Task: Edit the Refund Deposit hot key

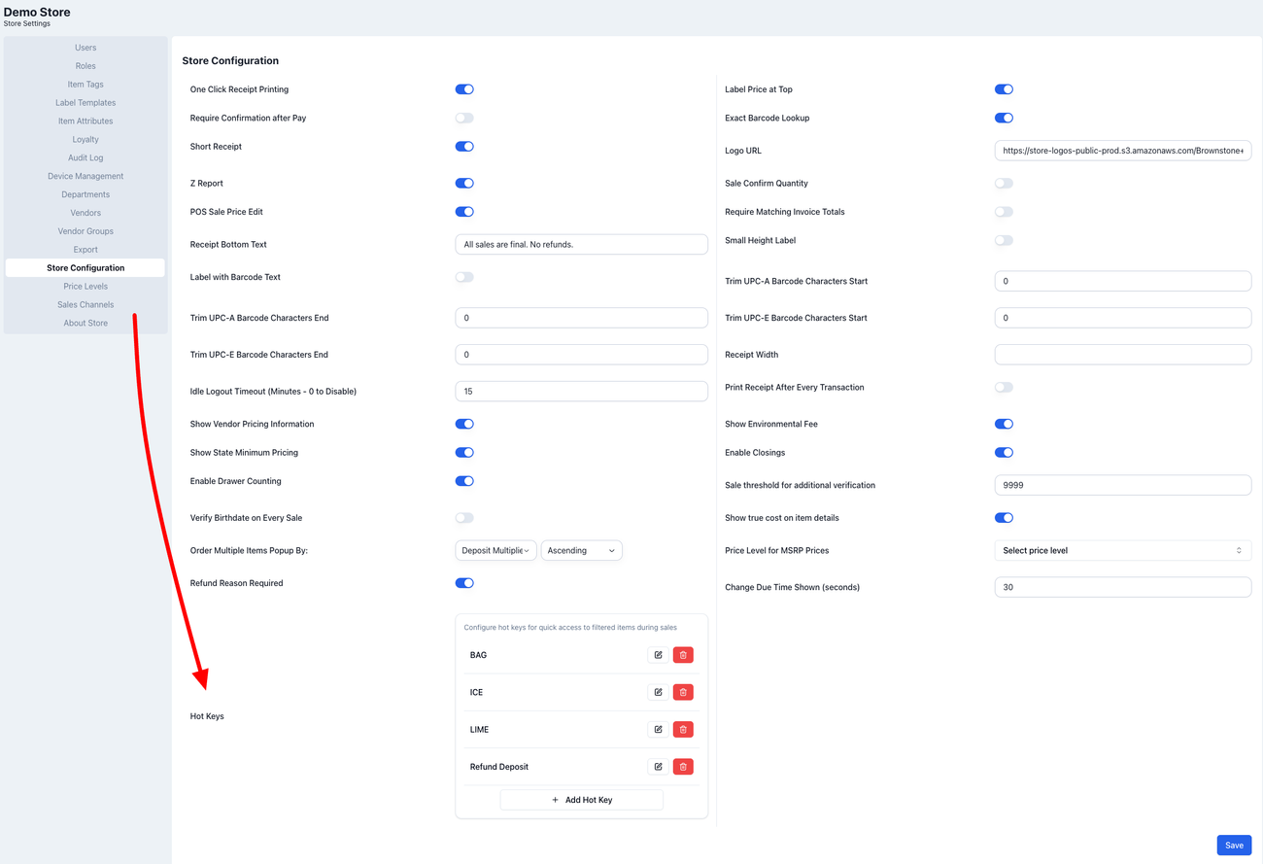Action: pos(658,767)
